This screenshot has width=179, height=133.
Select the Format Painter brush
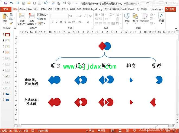click(x=11, y=23)
